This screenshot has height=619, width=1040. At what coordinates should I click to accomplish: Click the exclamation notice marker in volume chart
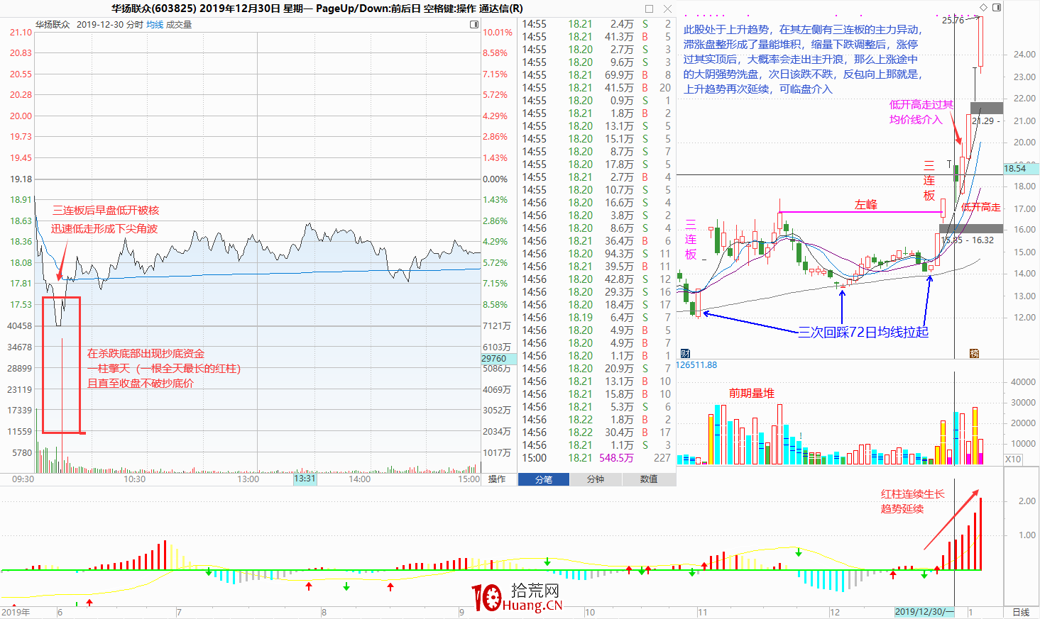pyautogui.click(x=801, y=436)
